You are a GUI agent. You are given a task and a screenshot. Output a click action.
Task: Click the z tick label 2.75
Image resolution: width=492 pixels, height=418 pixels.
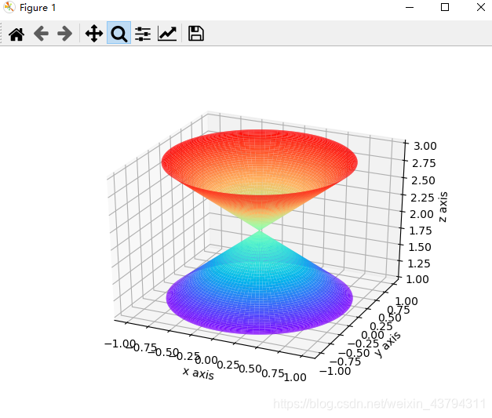[x=424, y=163]
